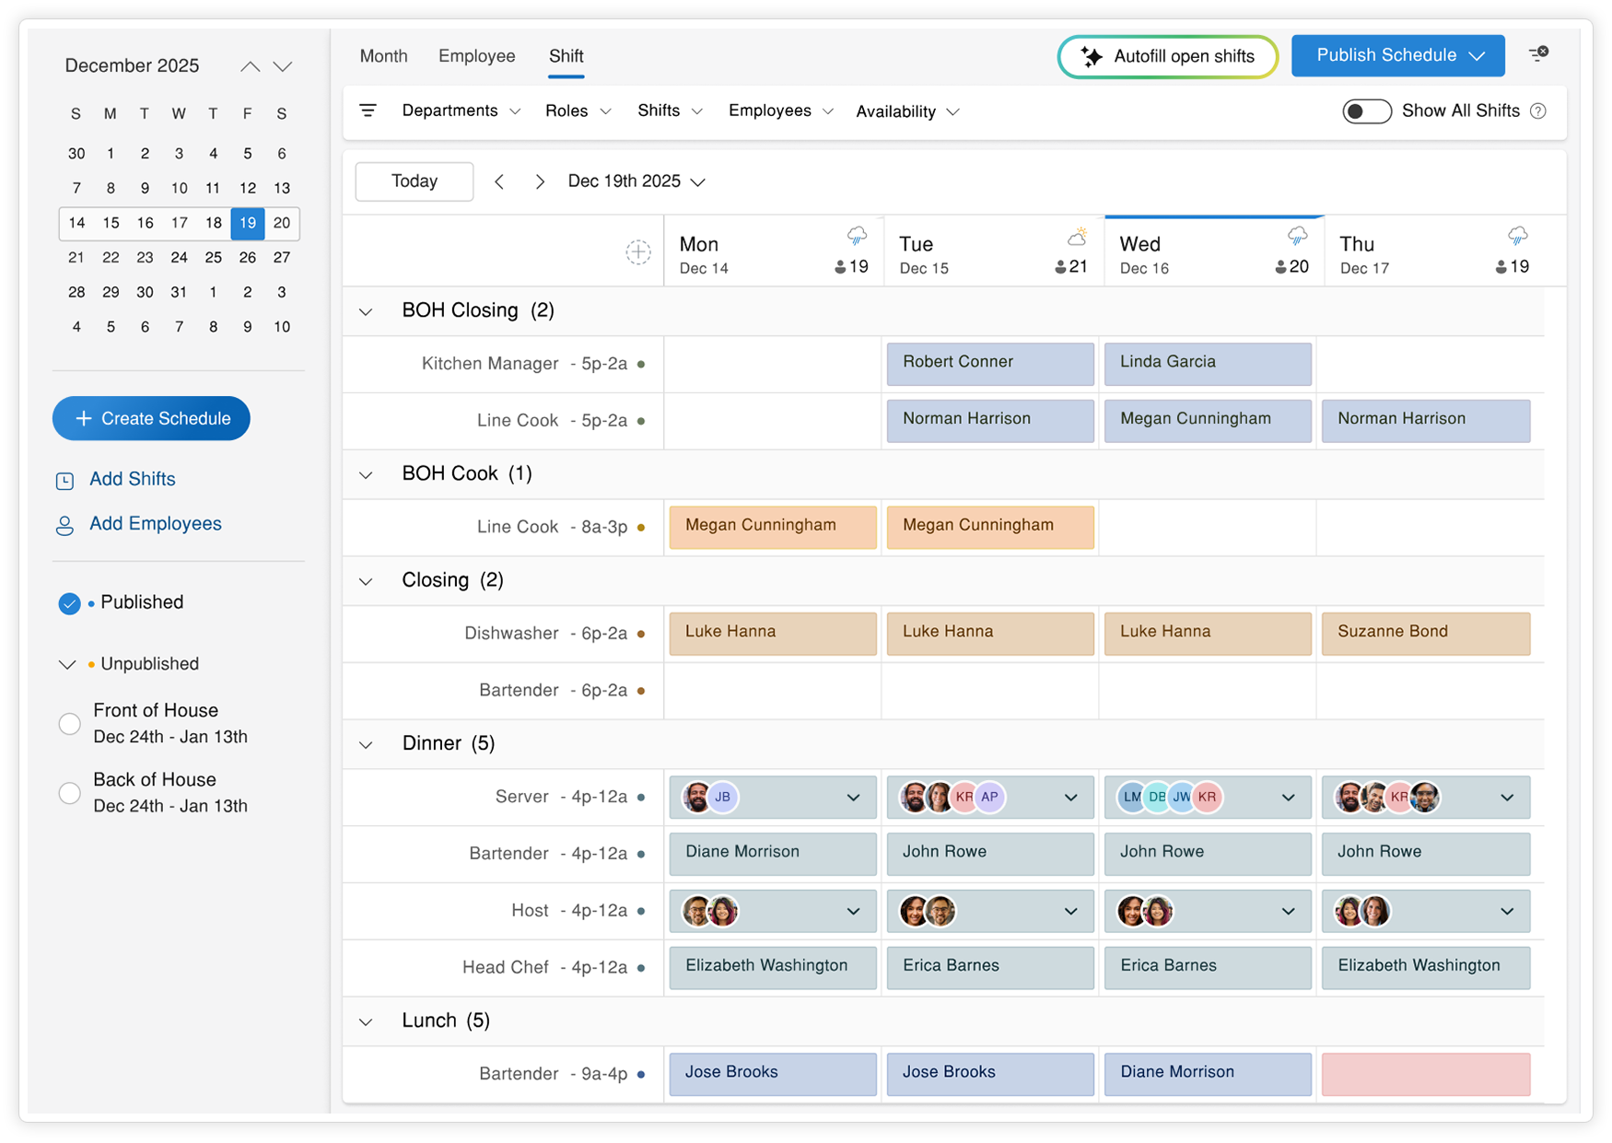Image resolution: width=1612 pixels, height=1143 pixels.
Task: Select the Mon Dec 14 column header
Action: (x=774, y=252)
